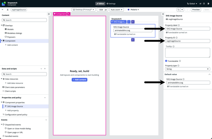Screen dimensions: 212x139
Task: Click the Tooltip text area
Action: pos(188,53)
